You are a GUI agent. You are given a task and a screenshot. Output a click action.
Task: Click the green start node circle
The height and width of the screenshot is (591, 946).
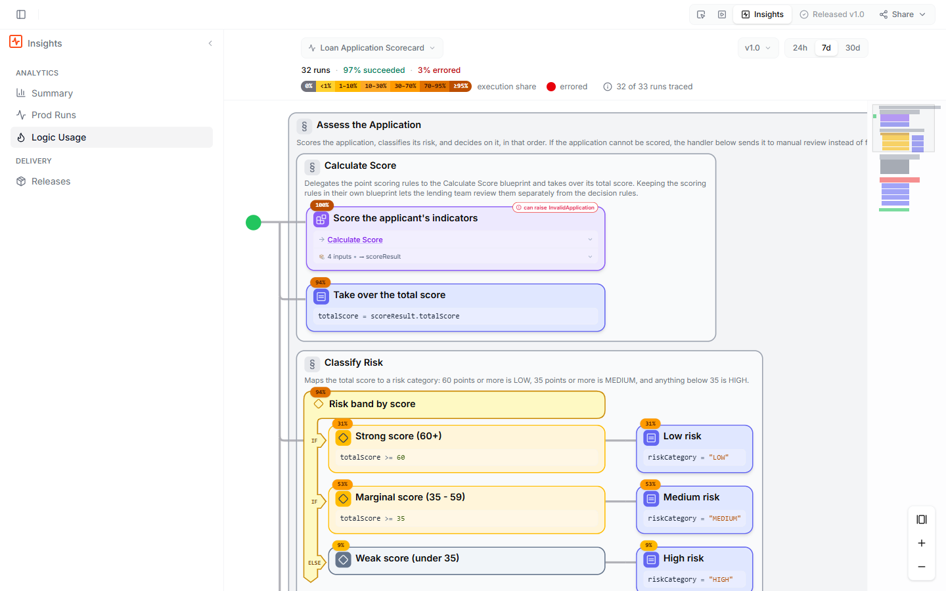(254, 223)
